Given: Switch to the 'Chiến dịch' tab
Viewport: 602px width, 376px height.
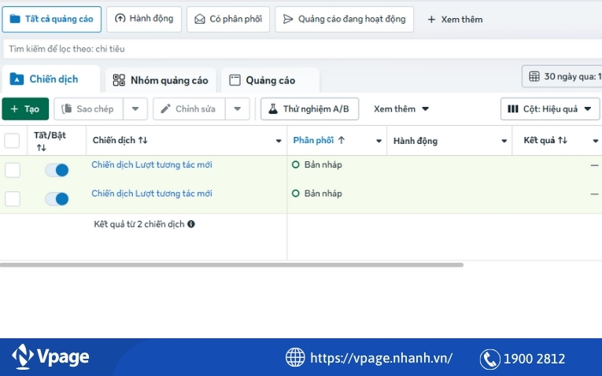Looking at the screenshot, I should pyautogui.click(x=50, y=79).
